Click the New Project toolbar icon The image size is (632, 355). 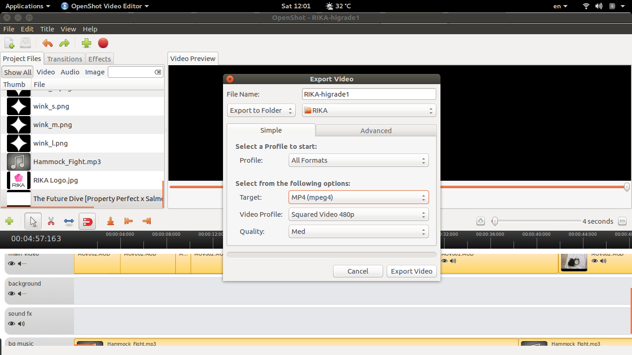(9, 43)
